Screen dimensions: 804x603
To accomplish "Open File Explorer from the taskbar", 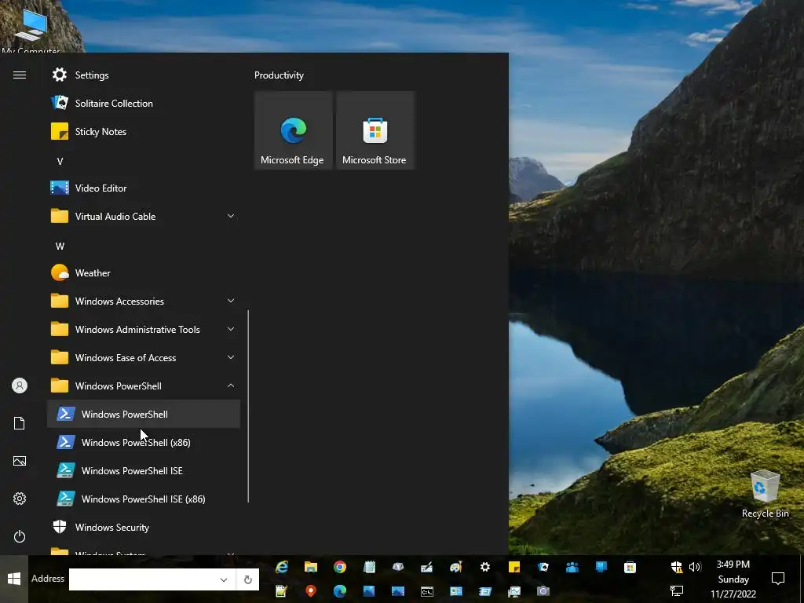I will 311,567.
